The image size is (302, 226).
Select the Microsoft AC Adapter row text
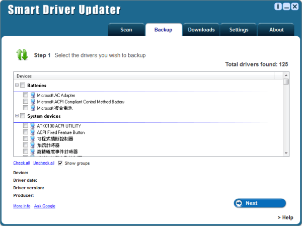pyautogui.click(x=56, y=95)
